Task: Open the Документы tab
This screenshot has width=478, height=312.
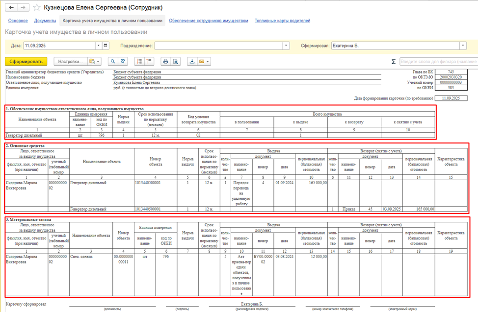Action: 45,21
